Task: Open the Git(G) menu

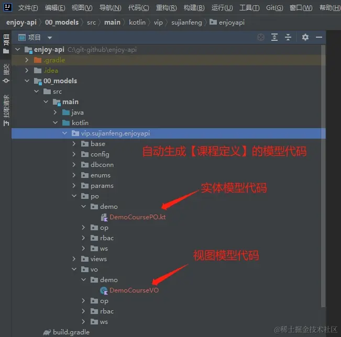Action: (274, 8)
